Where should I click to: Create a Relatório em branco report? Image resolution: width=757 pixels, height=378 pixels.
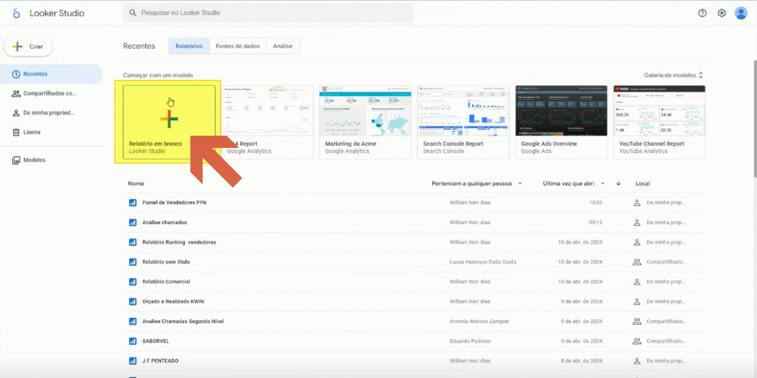169,122
